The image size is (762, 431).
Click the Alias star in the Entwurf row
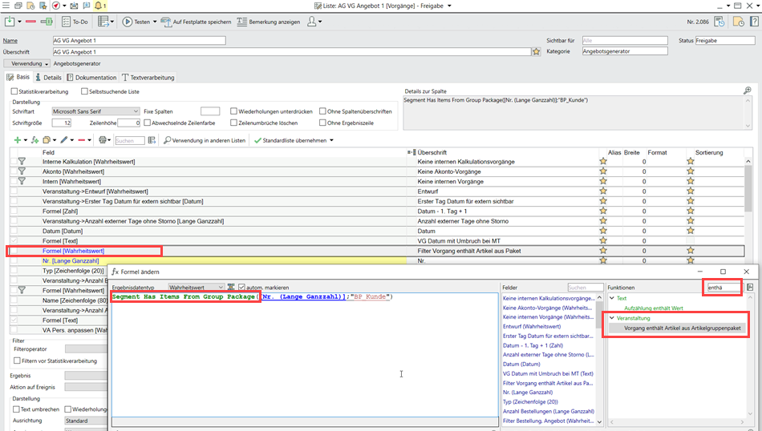click(x=603, y=191)
